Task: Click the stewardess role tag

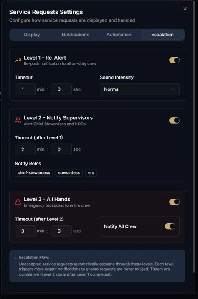Action: pos(69,173)
